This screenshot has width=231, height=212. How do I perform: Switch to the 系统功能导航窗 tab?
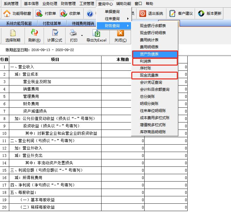click(x=19, y=23)
